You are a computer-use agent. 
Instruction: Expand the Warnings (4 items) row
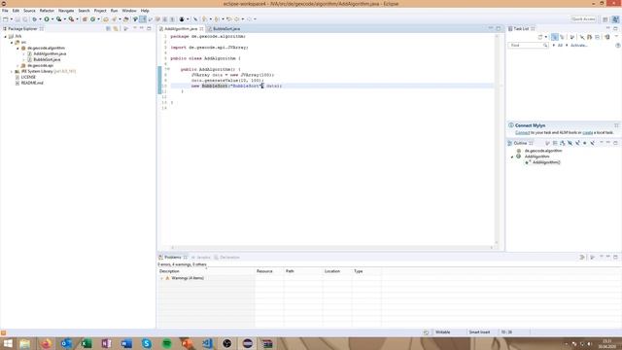(161, 279)
